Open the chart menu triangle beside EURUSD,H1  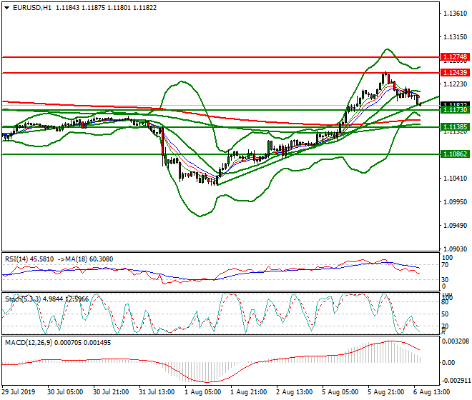point(6,8)
